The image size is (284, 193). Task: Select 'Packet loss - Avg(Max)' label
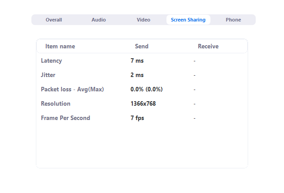pos(72,89)
